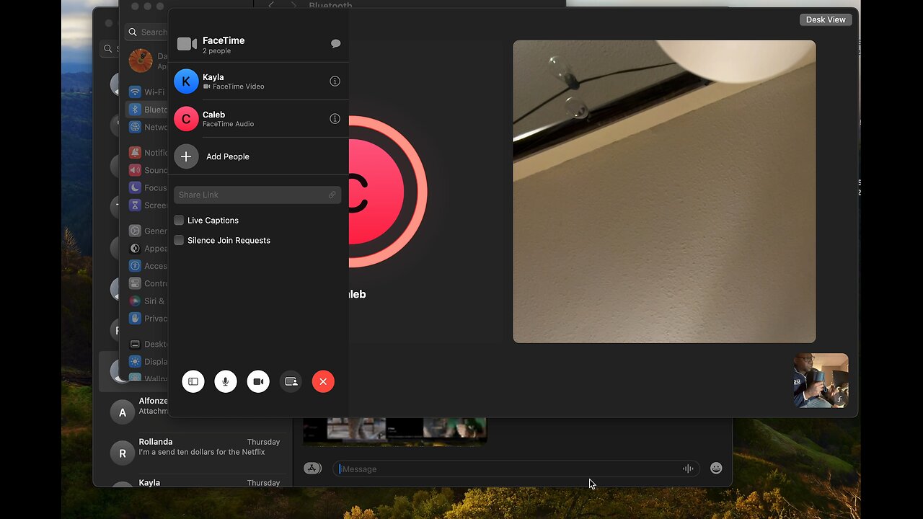Click the Desk View button
This screenshot has width=923, height=519.
coord(826,19)
